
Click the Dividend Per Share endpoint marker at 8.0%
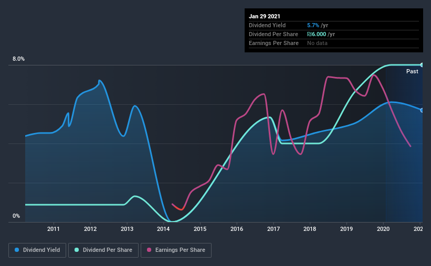coord(422,65)
